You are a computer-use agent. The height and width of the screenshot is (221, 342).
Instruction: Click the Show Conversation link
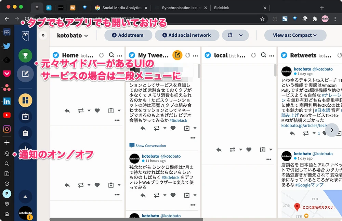[x=150, y=146]
